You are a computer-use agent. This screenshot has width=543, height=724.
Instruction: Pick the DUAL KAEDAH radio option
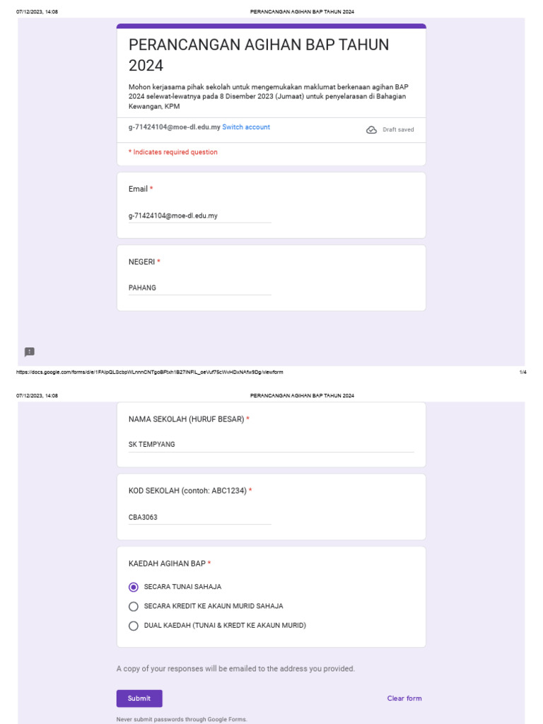point(134,626)
